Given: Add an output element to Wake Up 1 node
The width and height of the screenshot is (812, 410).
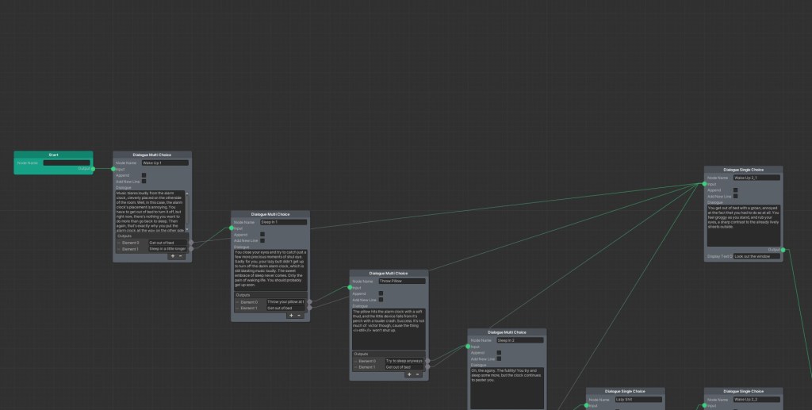Looking at the screenshot, I should pyautogui.click(x=173, y=256).
